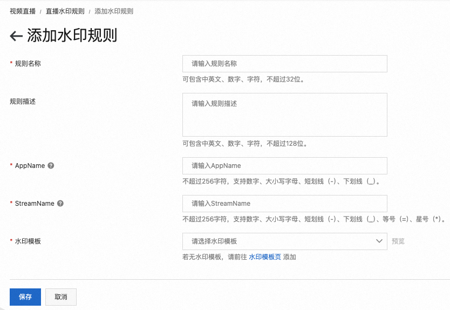Click the hint text 不超过128位
Viewport: 450px width, 310px height.
point(287,143)
